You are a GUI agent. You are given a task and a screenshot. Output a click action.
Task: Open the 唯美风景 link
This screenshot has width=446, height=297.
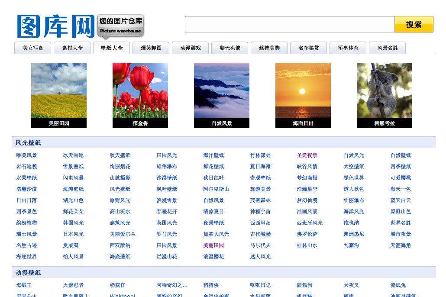pyautogui.click(x=26, y=155)
